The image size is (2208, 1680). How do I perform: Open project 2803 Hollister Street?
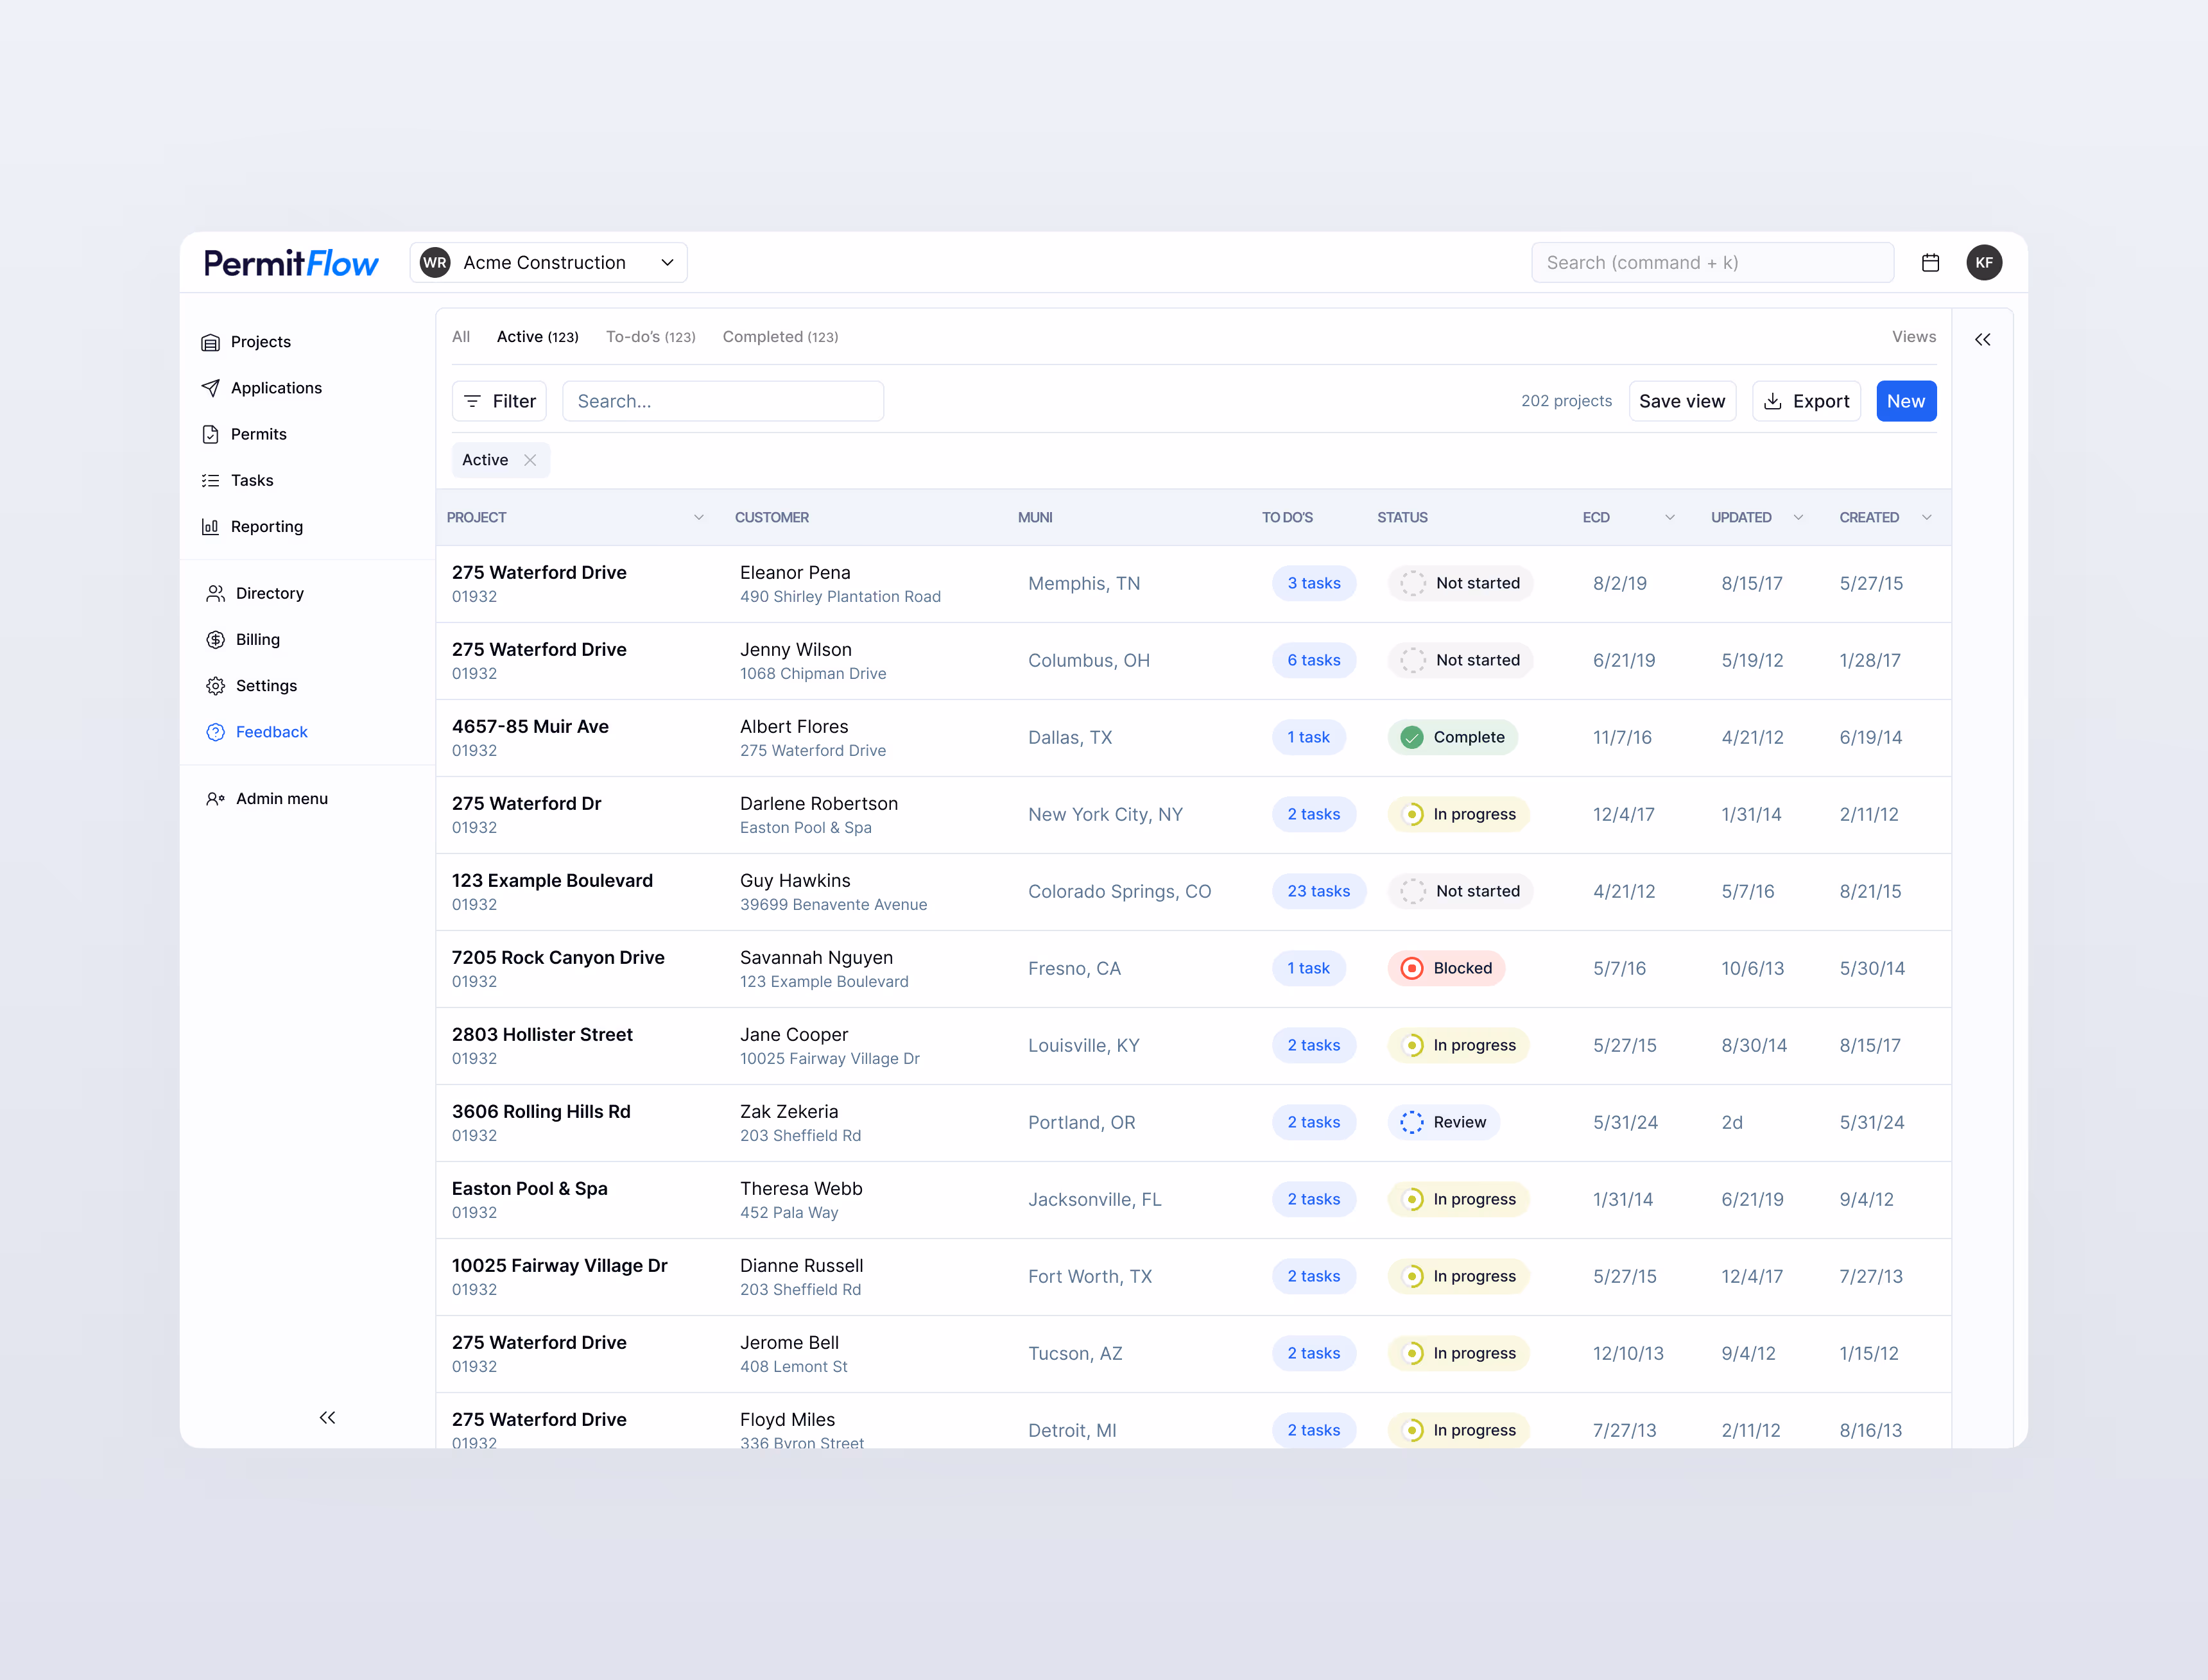click(542, 1035)
